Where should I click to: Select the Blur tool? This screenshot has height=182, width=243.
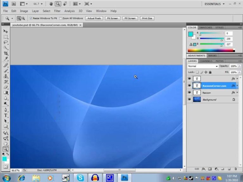[6, 98]
